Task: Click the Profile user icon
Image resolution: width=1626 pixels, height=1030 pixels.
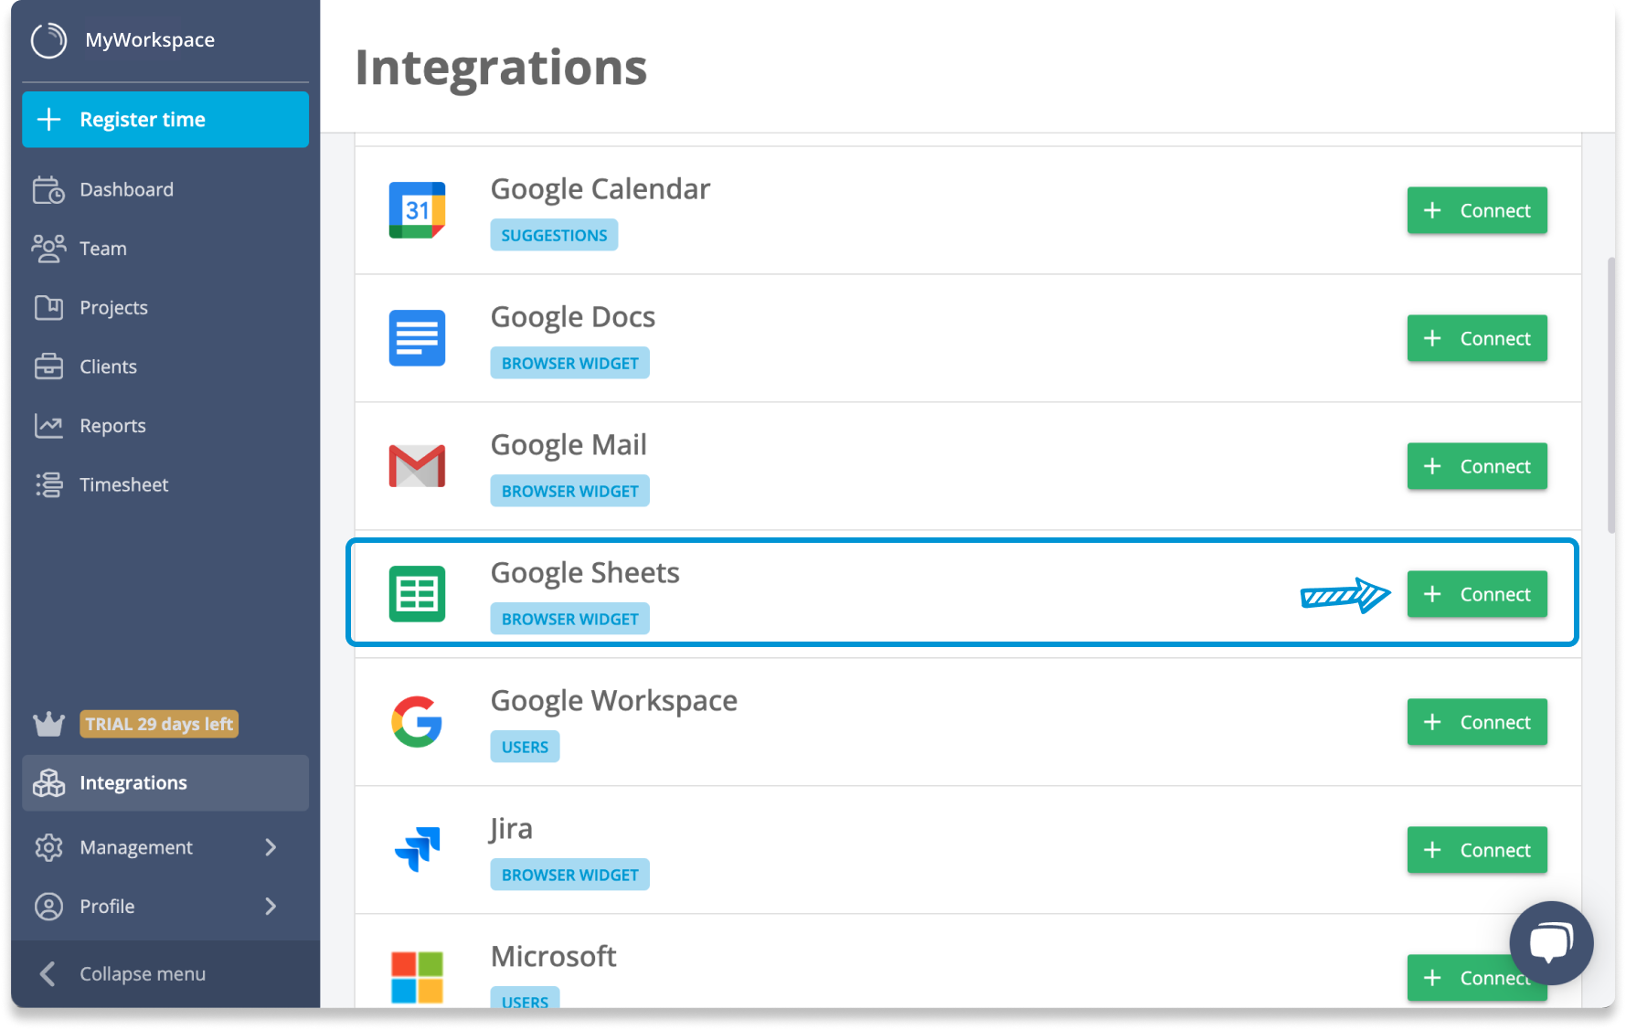Action: coord(48,906)
